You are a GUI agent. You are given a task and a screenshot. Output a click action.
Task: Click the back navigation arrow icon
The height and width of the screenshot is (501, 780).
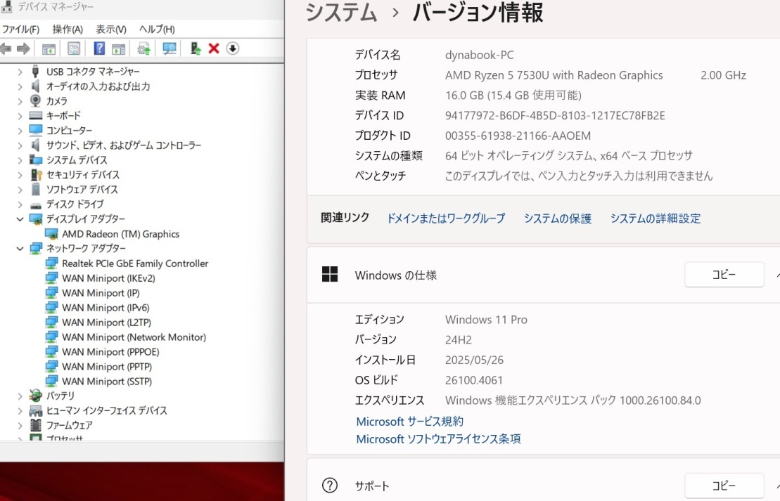[6, 48]
